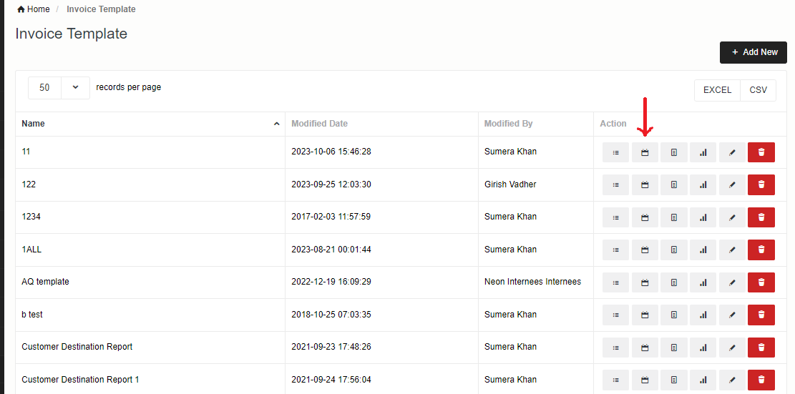Screen dimensions: 795x394
Task: Click the calendar icon for template 11
Action: point(645,152)
